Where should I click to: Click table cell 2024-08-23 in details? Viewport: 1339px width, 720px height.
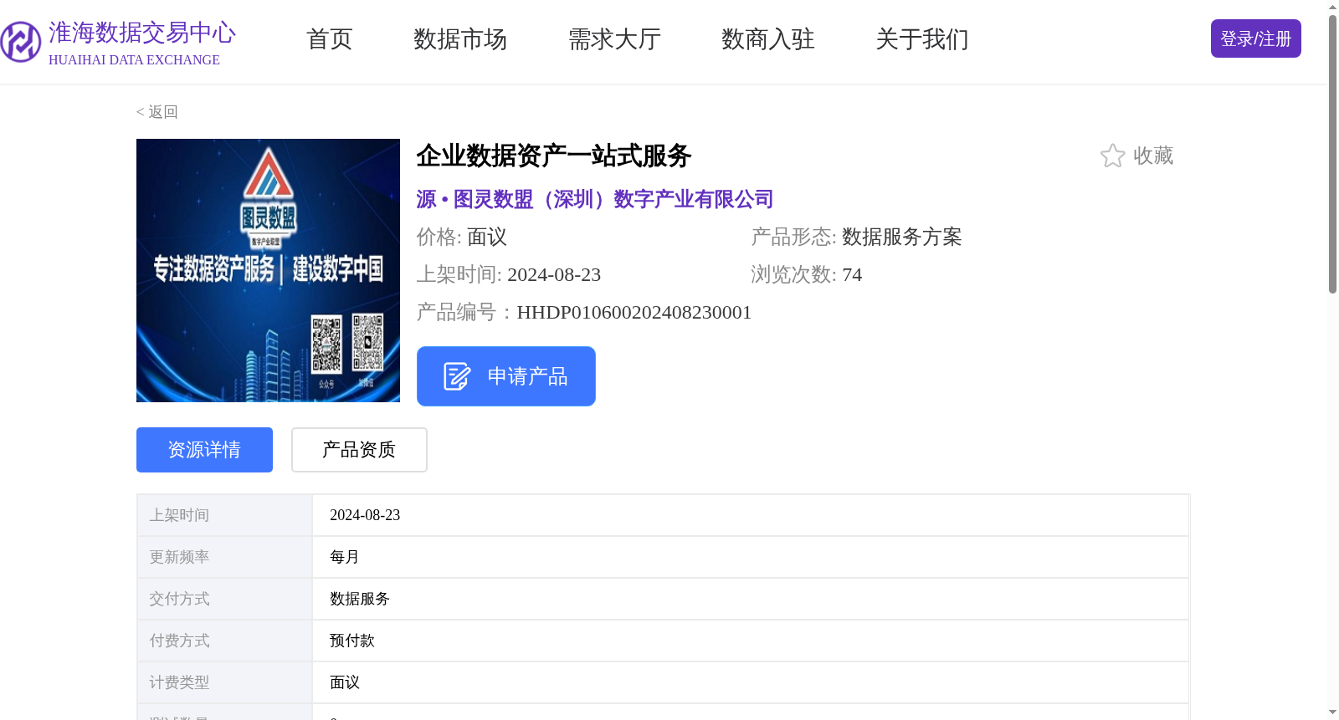point(365,515)
